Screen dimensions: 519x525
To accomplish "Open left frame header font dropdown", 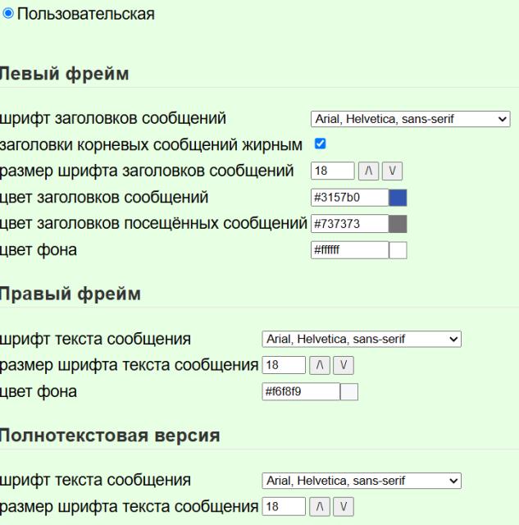I will (x=410, y=119).
